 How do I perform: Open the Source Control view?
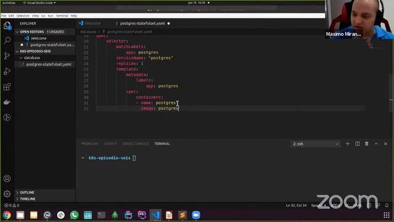tap(7, 55)
